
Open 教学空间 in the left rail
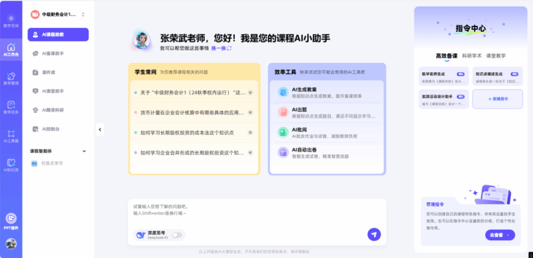point(11,21)
